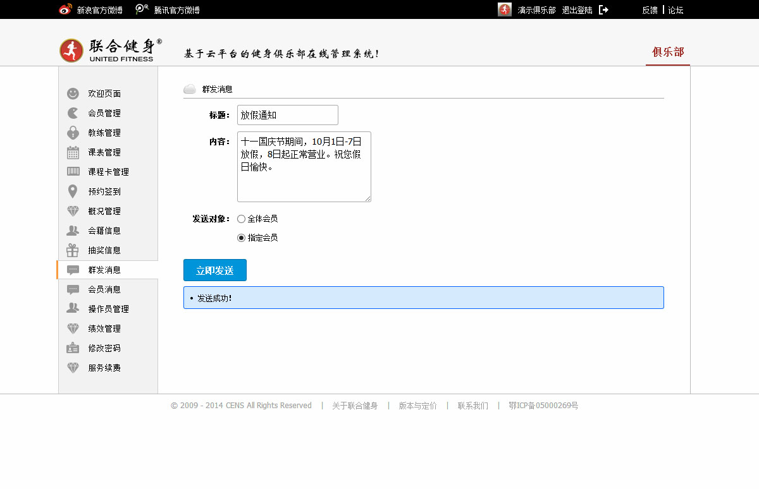Click the logout arrow icon next to 退出登陆

pos(603,10)
